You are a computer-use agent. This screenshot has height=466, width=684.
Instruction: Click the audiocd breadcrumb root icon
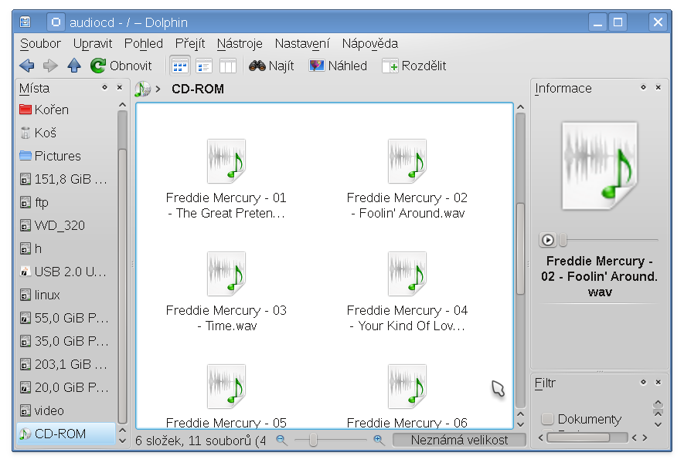(x=143, y=89)
